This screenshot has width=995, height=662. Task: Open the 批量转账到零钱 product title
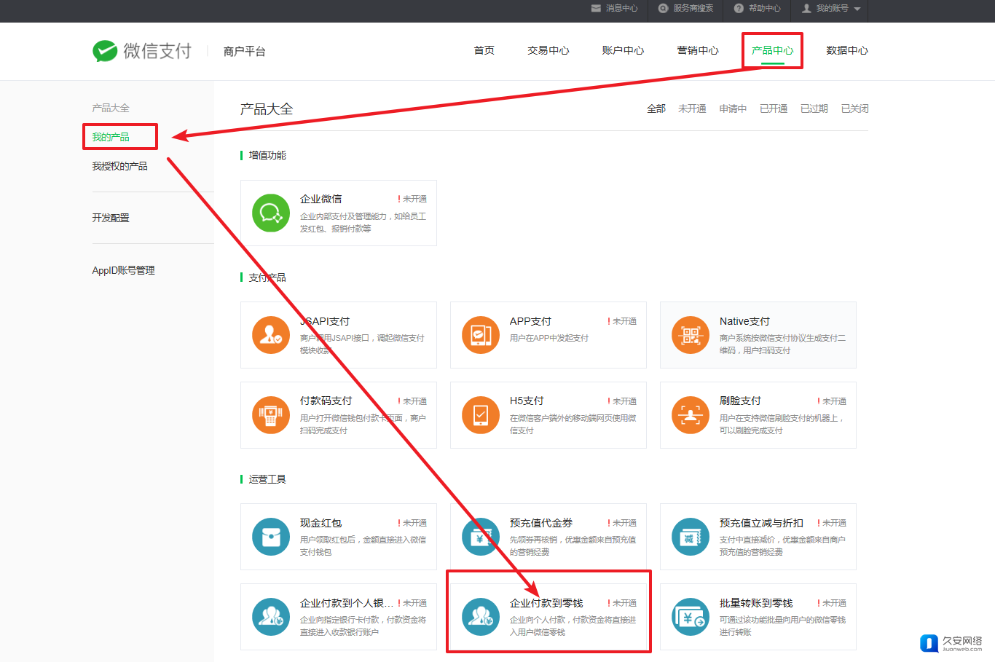(756, 603)
